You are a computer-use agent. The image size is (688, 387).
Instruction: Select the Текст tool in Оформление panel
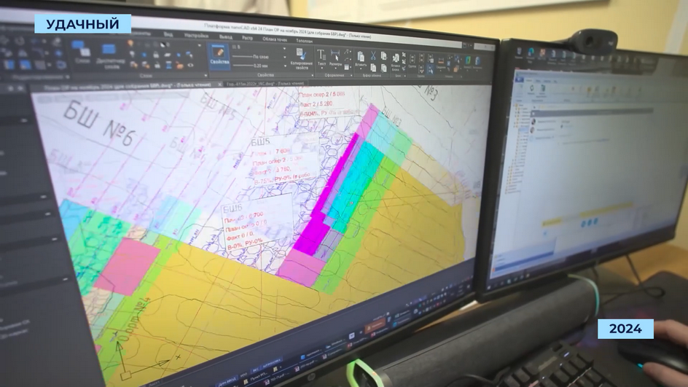pyautogui.click(x=321, y=58)
